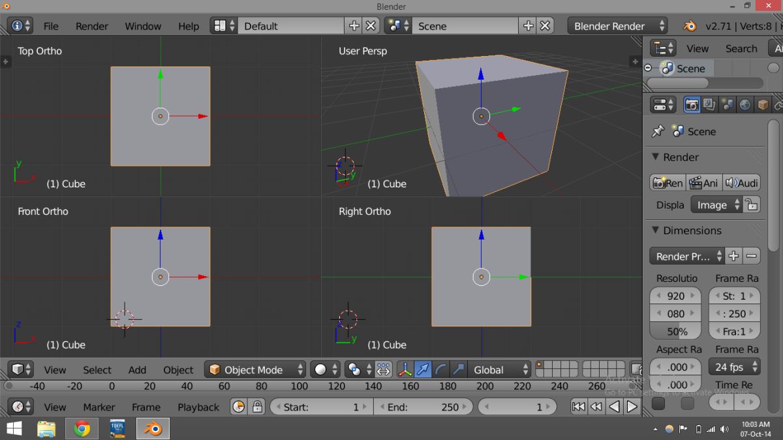Select the rotate manipulator arc icon
Viewport: 783px width, 440px height.
441,369
